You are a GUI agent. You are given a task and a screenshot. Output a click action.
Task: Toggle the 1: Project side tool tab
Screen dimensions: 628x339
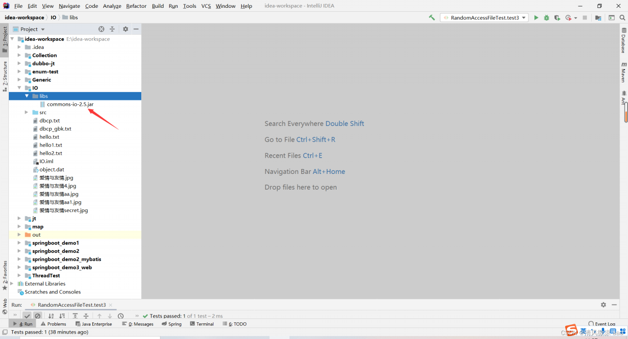point(4,40)
